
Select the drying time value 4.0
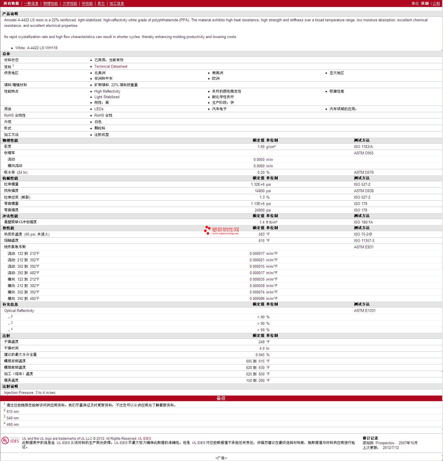point(262,348)
